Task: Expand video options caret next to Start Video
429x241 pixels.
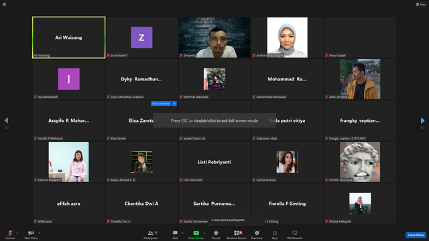Action: pos(40,233)
